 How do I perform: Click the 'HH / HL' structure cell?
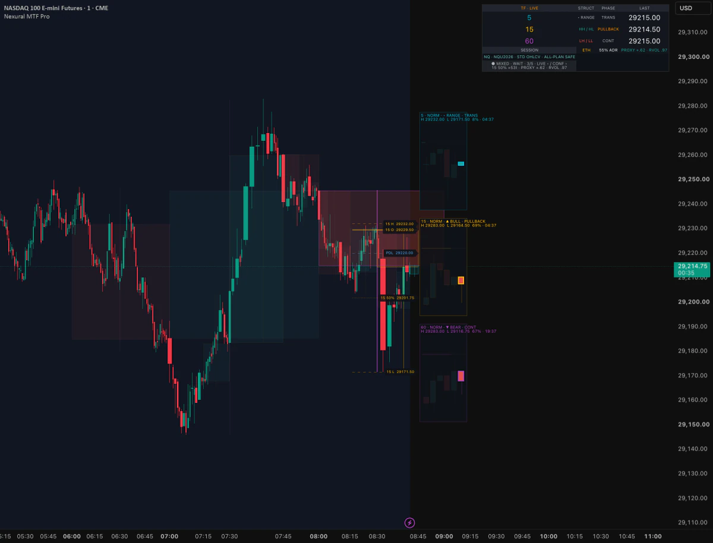(586, 29)
